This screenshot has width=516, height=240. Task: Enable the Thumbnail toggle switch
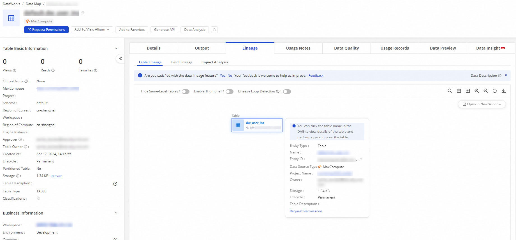click(x=230, y=92)
